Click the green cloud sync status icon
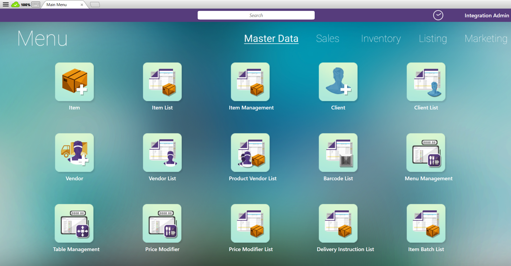The width and height of the screenshot is (511, 266). tap(15, 5)
